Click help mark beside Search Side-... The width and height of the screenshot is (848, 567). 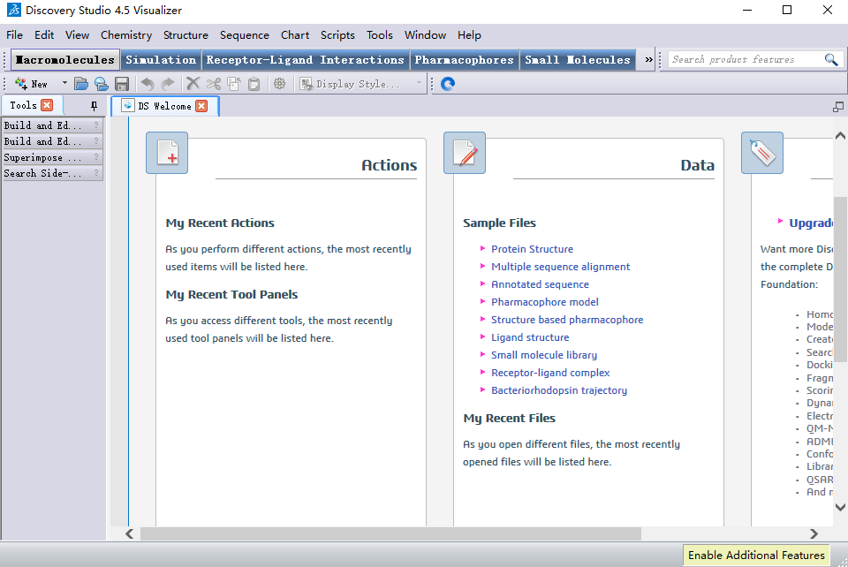point(96,173)
